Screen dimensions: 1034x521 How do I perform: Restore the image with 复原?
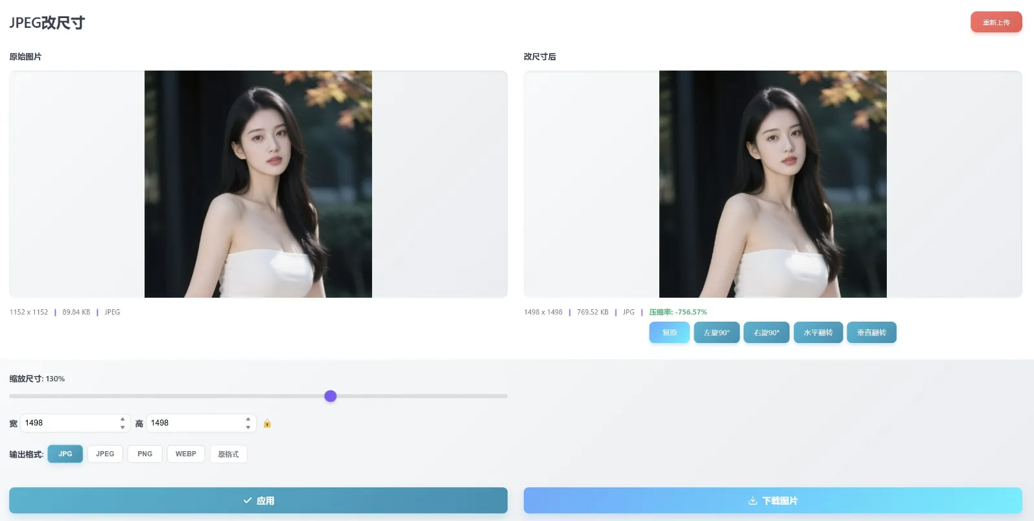pos(670,333)
